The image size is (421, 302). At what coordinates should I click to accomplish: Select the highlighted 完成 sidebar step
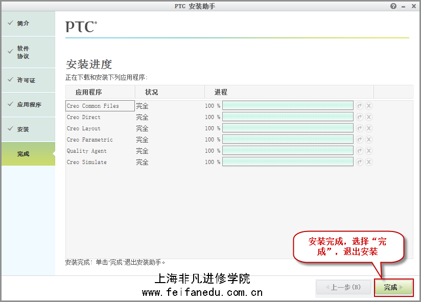(28, 154)
